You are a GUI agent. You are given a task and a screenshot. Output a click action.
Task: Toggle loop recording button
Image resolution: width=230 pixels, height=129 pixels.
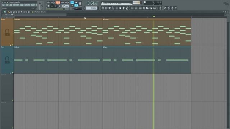pos(67,3)
